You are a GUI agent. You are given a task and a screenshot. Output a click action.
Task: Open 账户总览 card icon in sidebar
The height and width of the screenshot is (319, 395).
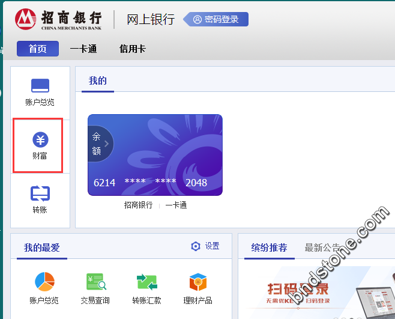click(40, 85)
